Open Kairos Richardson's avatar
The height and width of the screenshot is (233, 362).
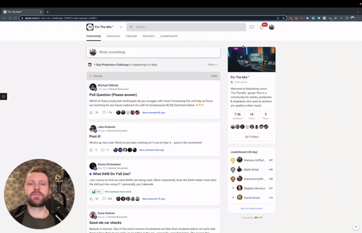pyautogui.click(x=93, y=166)
